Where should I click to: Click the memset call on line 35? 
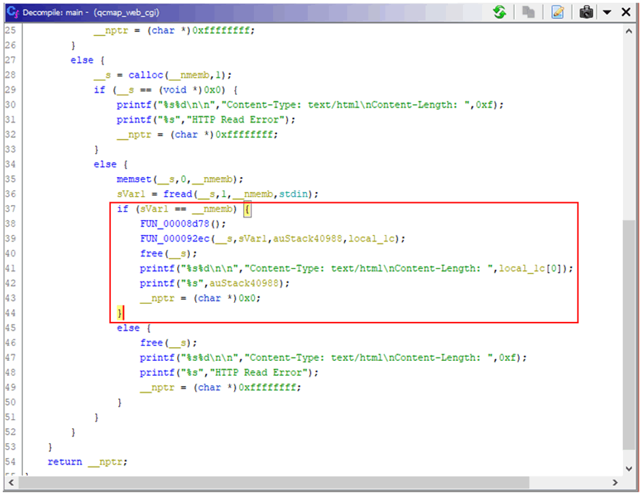(133, 179)
